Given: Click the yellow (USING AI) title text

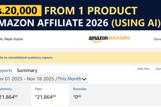Looking at the screenshot, I should [x=136, y=23].
